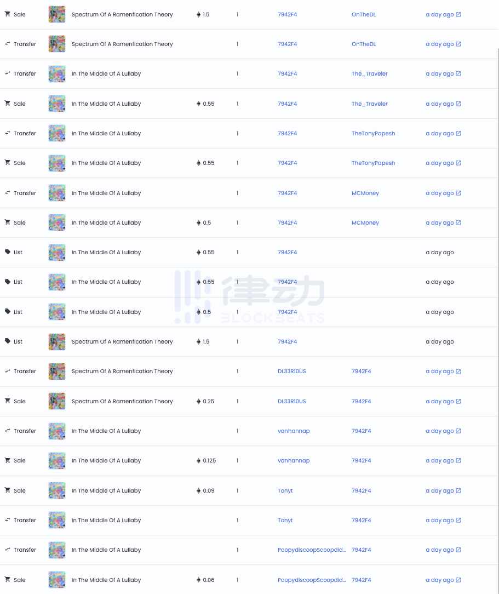
Task: Click 'In The Middle Of A Lullaby' in vanhannap Transfer row
Action: coord(106,431)
